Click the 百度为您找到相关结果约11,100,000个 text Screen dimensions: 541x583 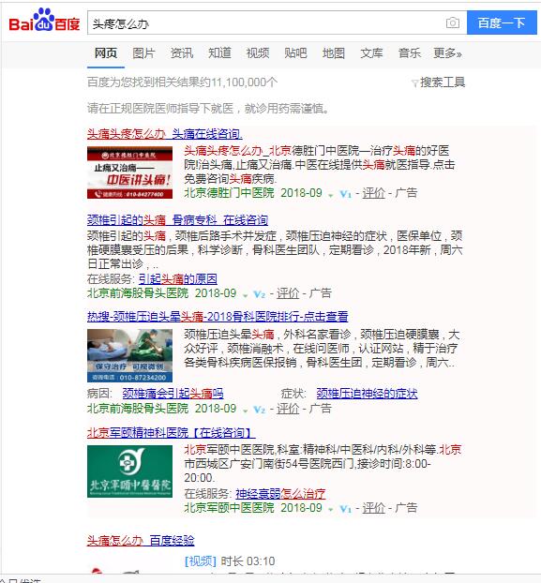point(182,82)
